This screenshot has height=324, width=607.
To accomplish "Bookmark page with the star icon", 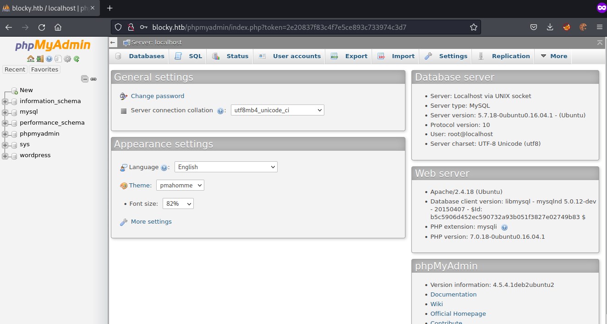I will (x=473, y=27).
